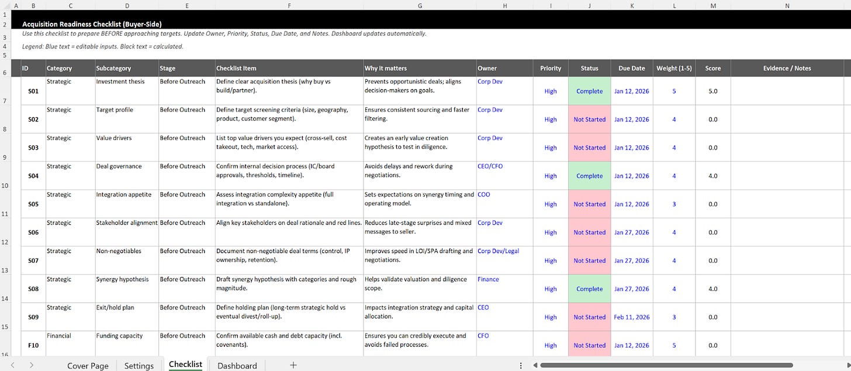Viewport: 851px width, 371px height.
Task: Open the Cover Page sheet tab
Action: [88, 366]
